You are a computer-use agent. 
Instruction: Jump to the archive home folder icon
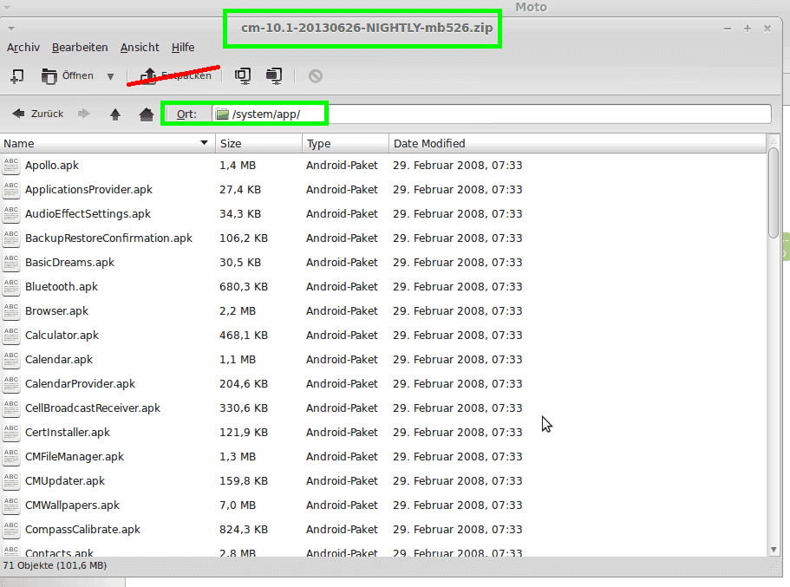(146, 114)
